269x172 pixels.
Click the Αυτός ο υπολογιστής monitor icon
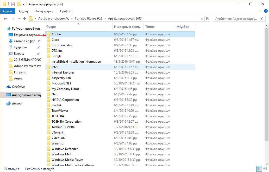point(9,95)
